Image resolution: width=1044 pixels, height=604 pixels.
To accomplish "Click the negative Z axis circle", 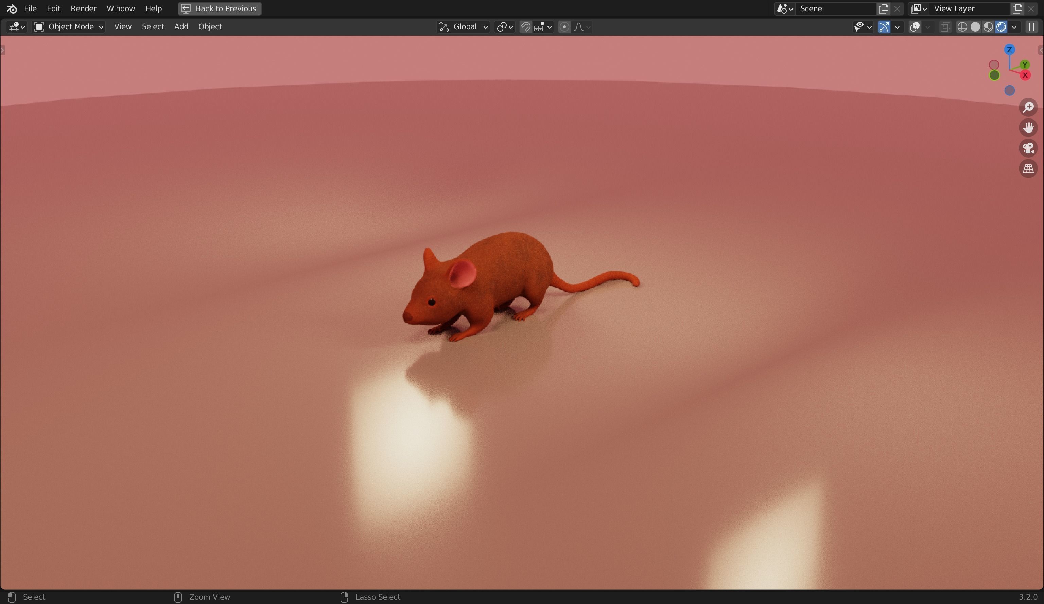I will [x=1010, y=91].
